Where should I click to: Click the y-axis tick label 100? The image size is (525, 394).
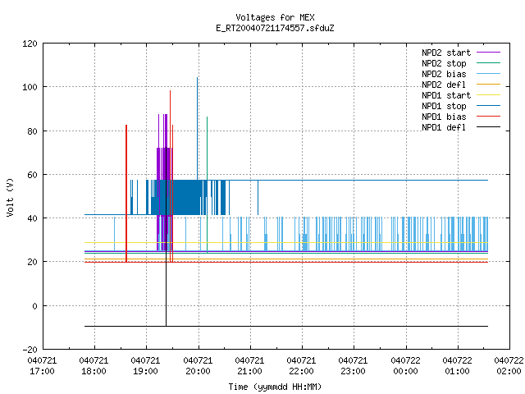[x=30, y=87]
